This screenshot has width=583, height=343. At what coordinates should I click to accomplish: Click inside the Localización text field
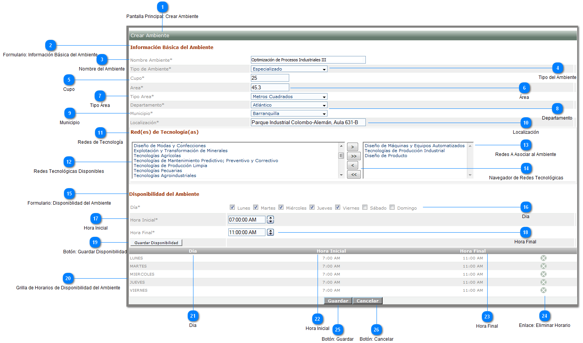(x=308, y=122)
